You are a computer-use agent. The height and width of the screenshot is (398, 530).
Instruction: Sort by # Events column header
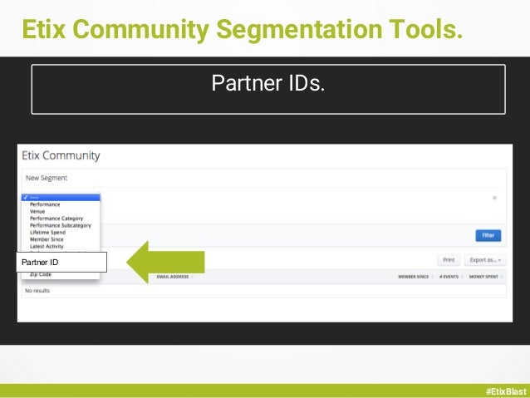pyautogui.click(x=449, y=277)
